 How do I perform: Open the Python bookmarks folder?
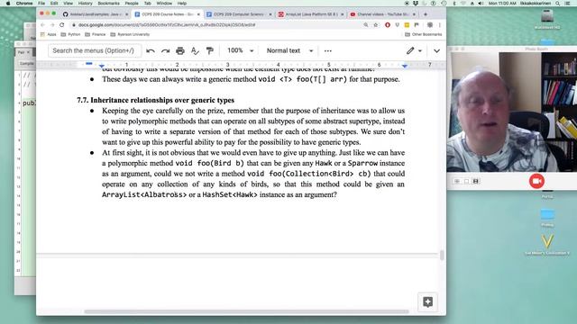[x=70, y=34]
